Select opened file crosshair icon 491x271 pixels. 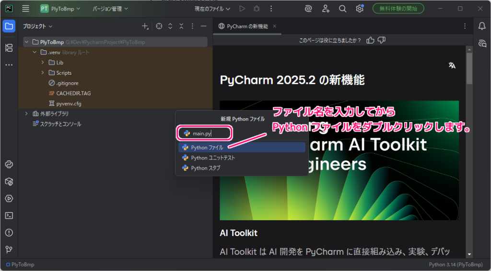pos(159,26)
